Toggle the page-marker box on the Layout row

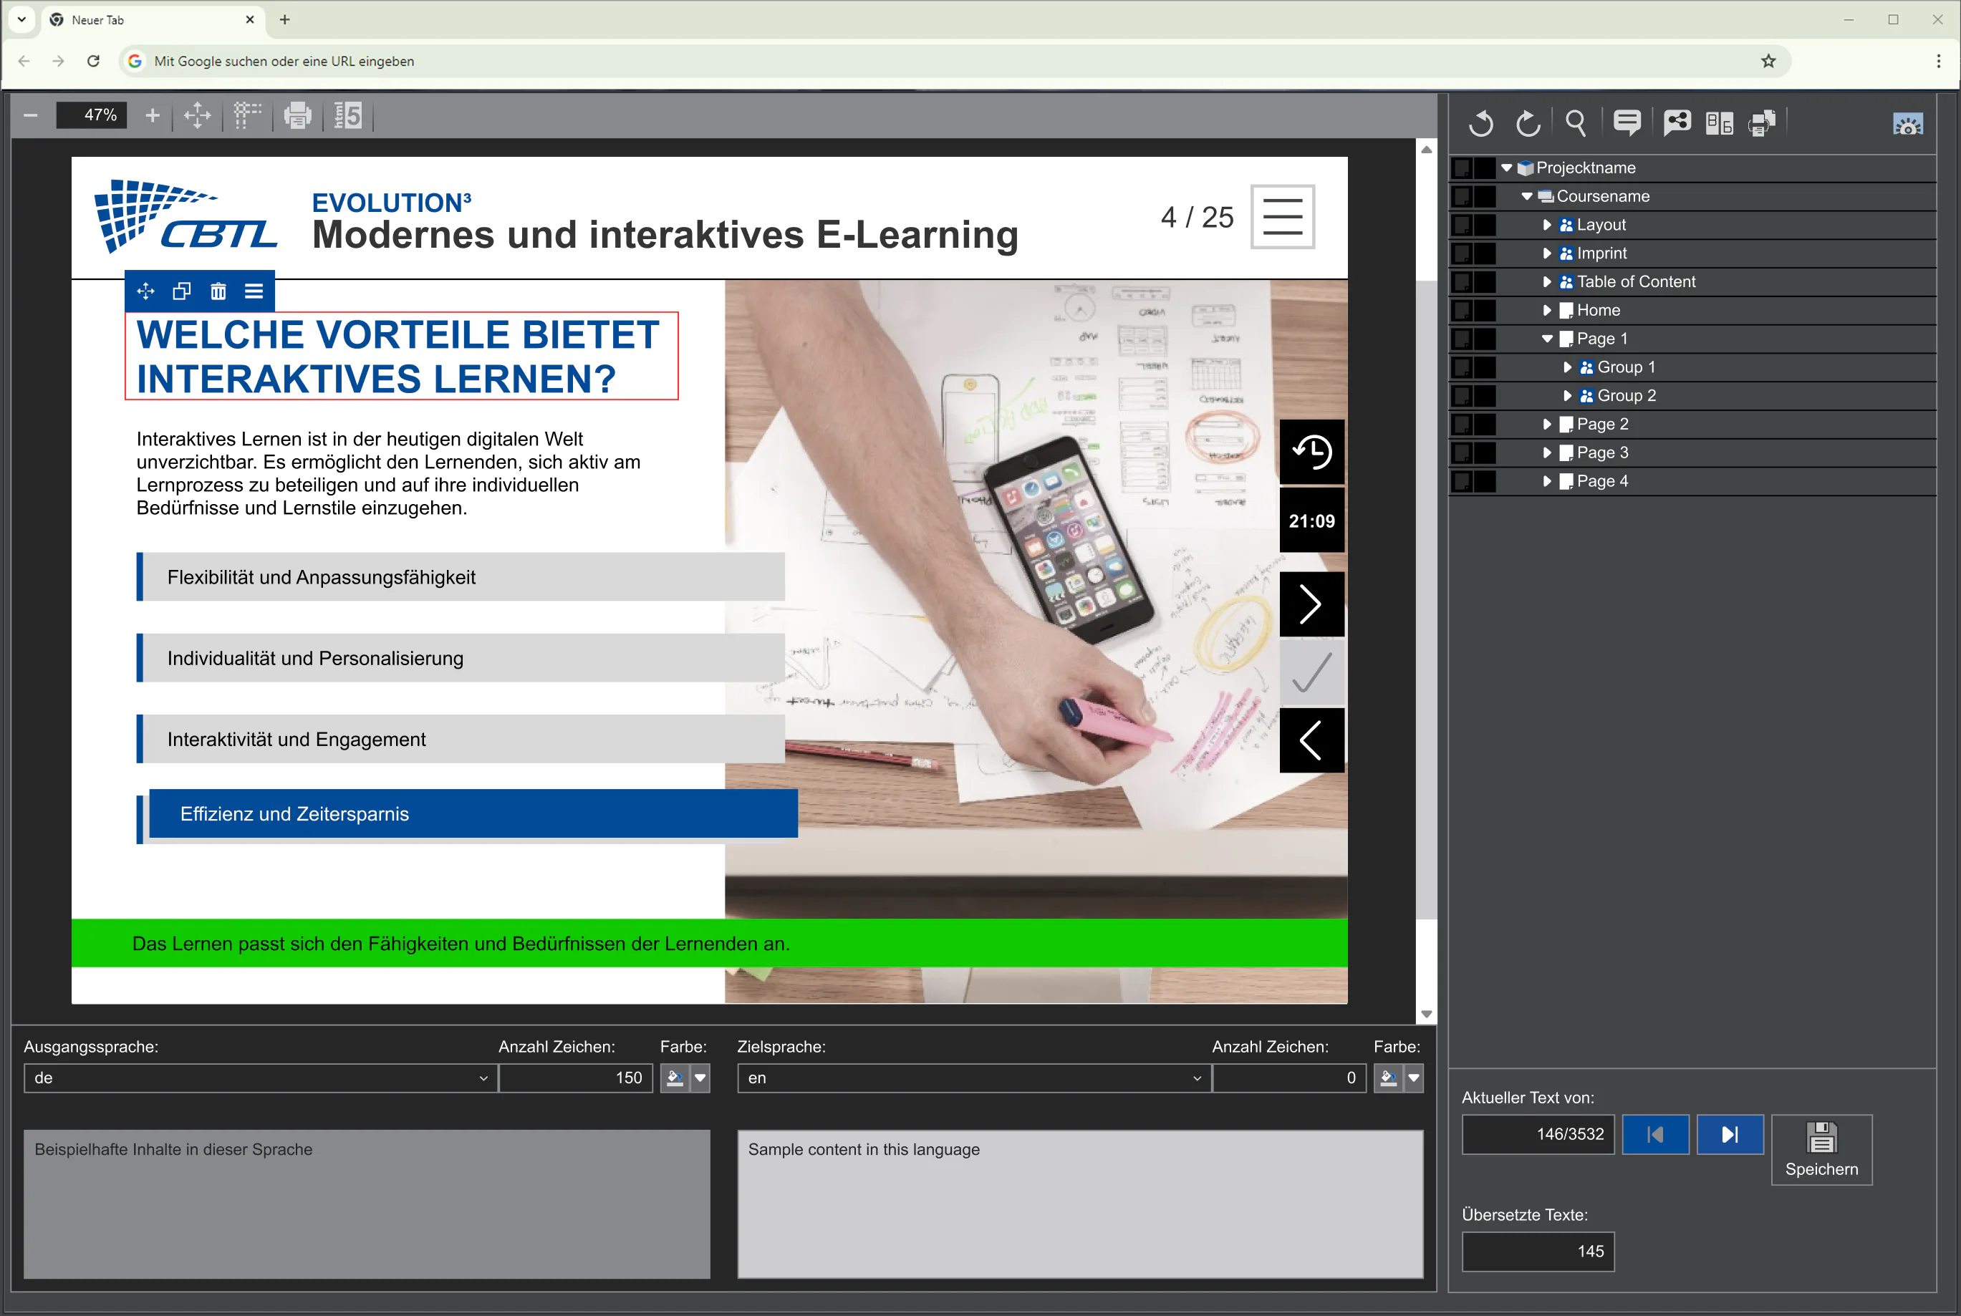point(1462,225)
